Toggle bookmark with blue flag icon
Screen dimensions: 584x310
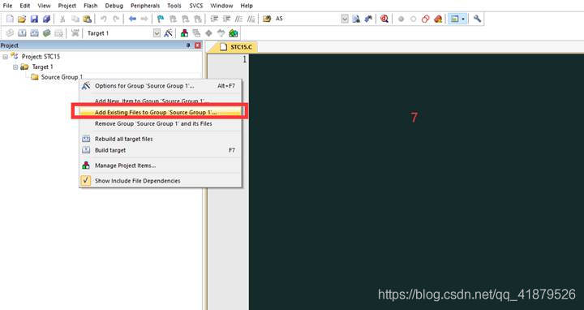161,19
